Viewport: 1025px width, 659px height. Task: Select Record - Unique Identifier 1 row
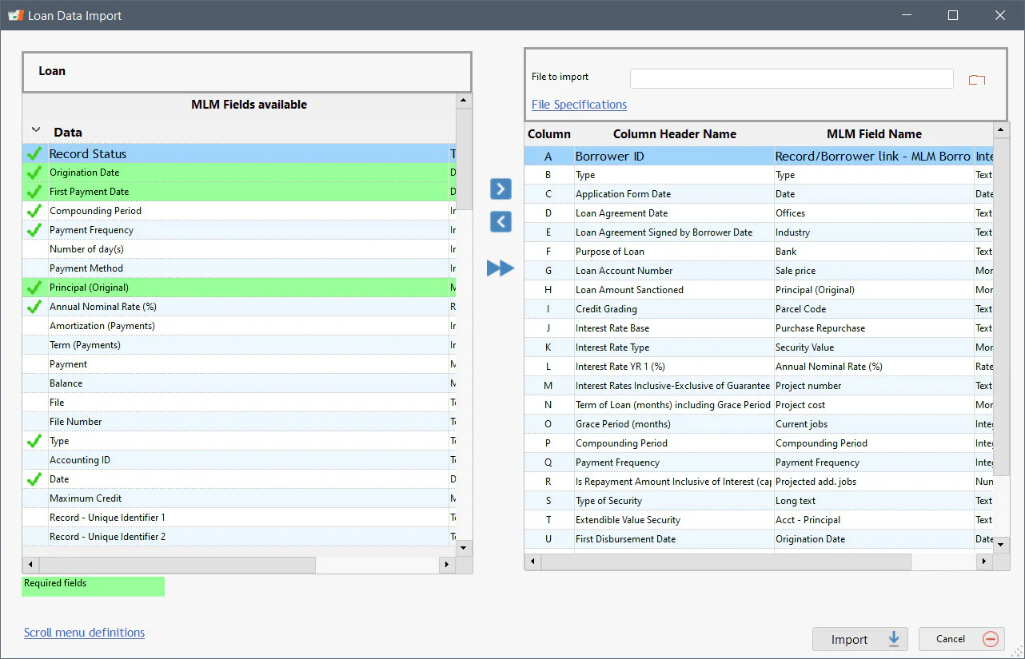pyautogui.click(x=239, y=518)
